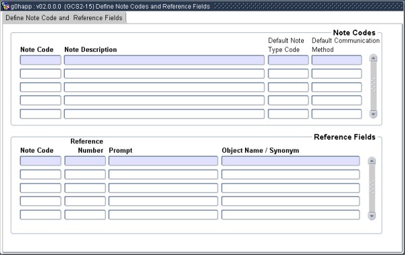This screenshot has width=405, height=255.
Task: Click the highlighted first Prompt field
Action: click(x=163, y=161)
